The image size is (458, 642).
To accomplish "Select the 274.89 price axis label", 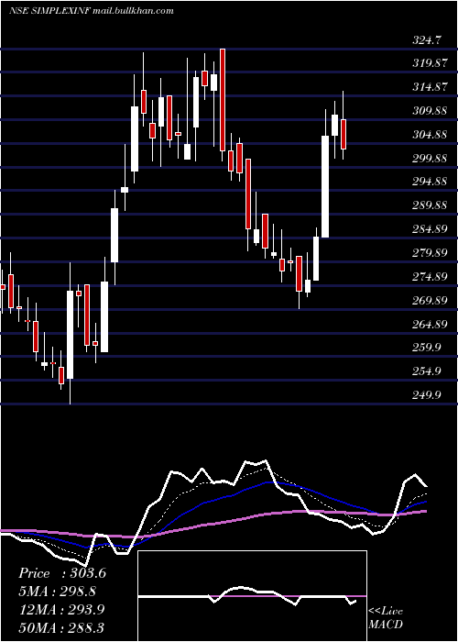I will click(x=430, y=276).
